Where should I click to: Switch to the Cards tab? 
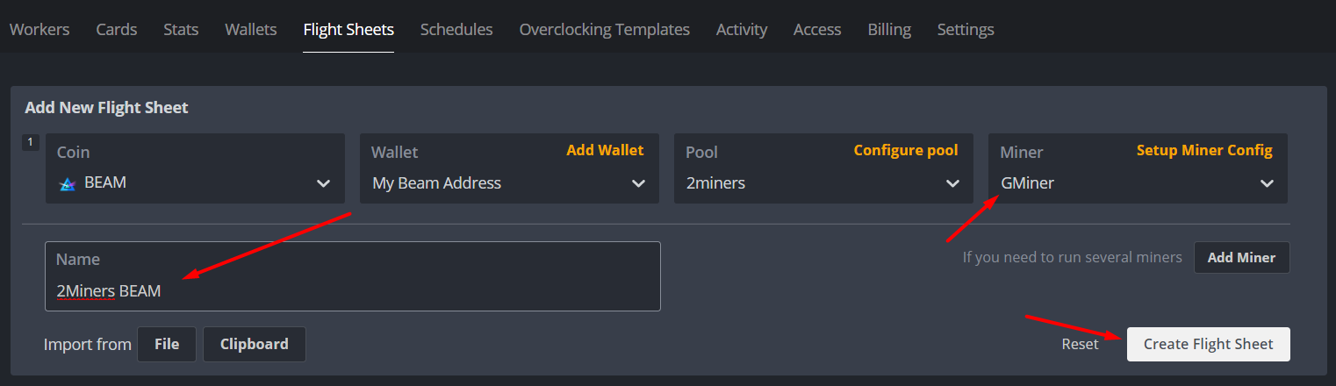coord(117,29)
